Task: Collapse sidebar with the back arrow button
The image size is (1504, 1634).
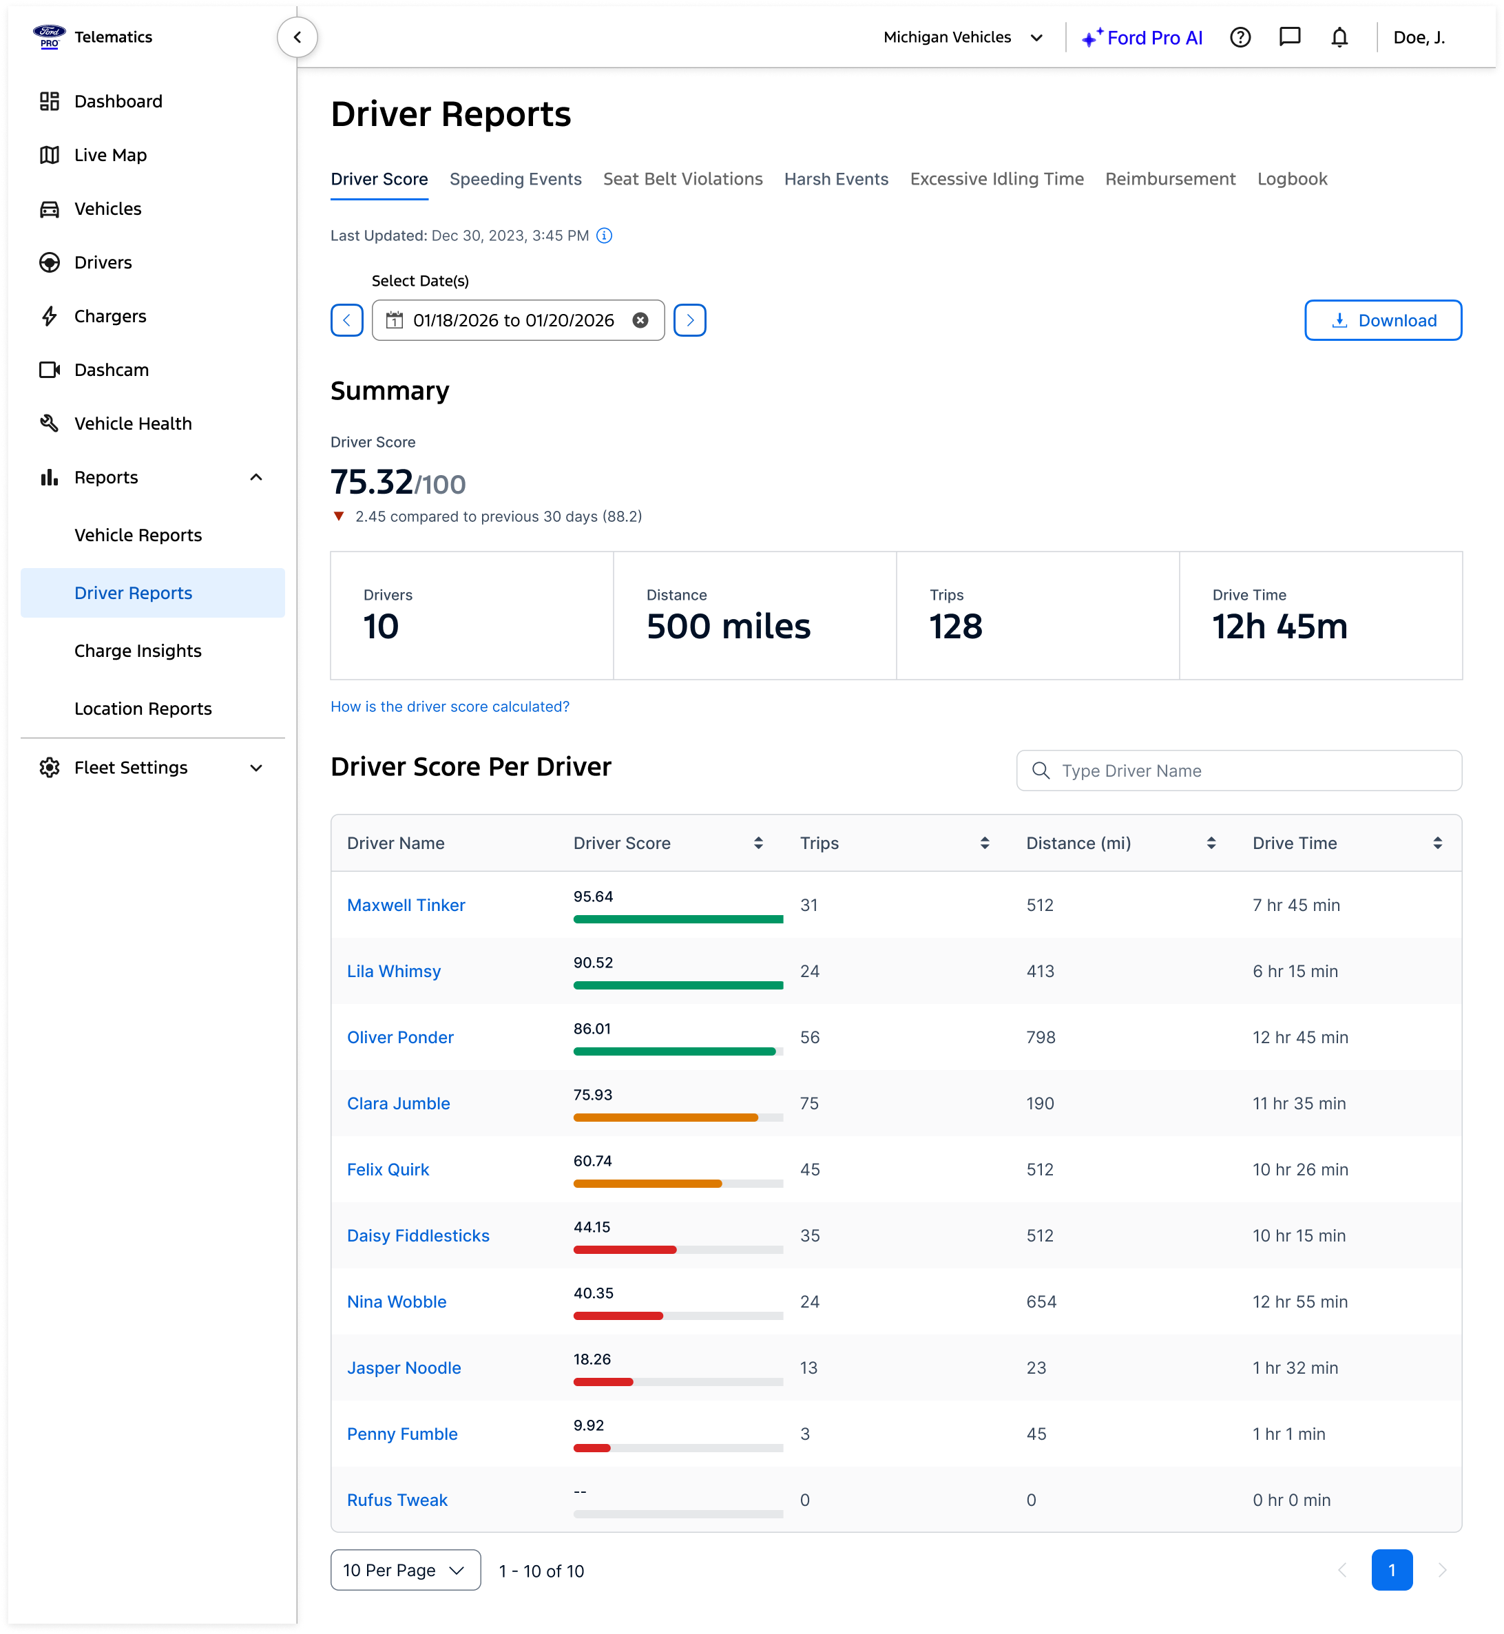Action: pyautogui.click(x=297, y=37)
